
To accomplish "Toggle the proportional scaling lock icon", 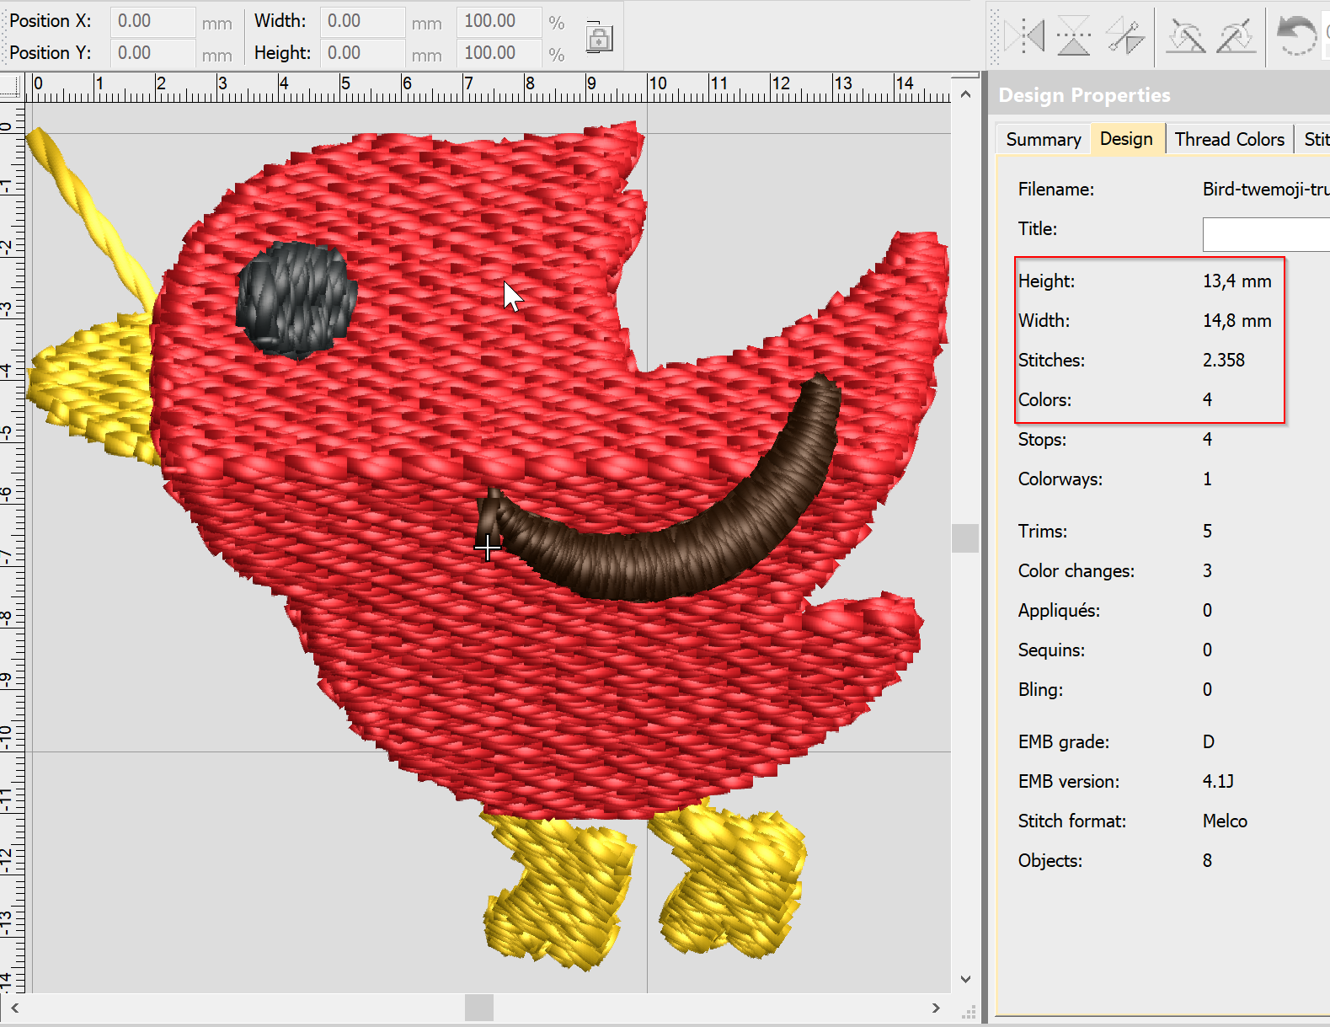I will point(599,37).
